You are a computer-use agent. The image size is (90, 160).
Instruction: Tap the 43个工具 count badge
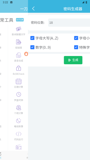20,20
